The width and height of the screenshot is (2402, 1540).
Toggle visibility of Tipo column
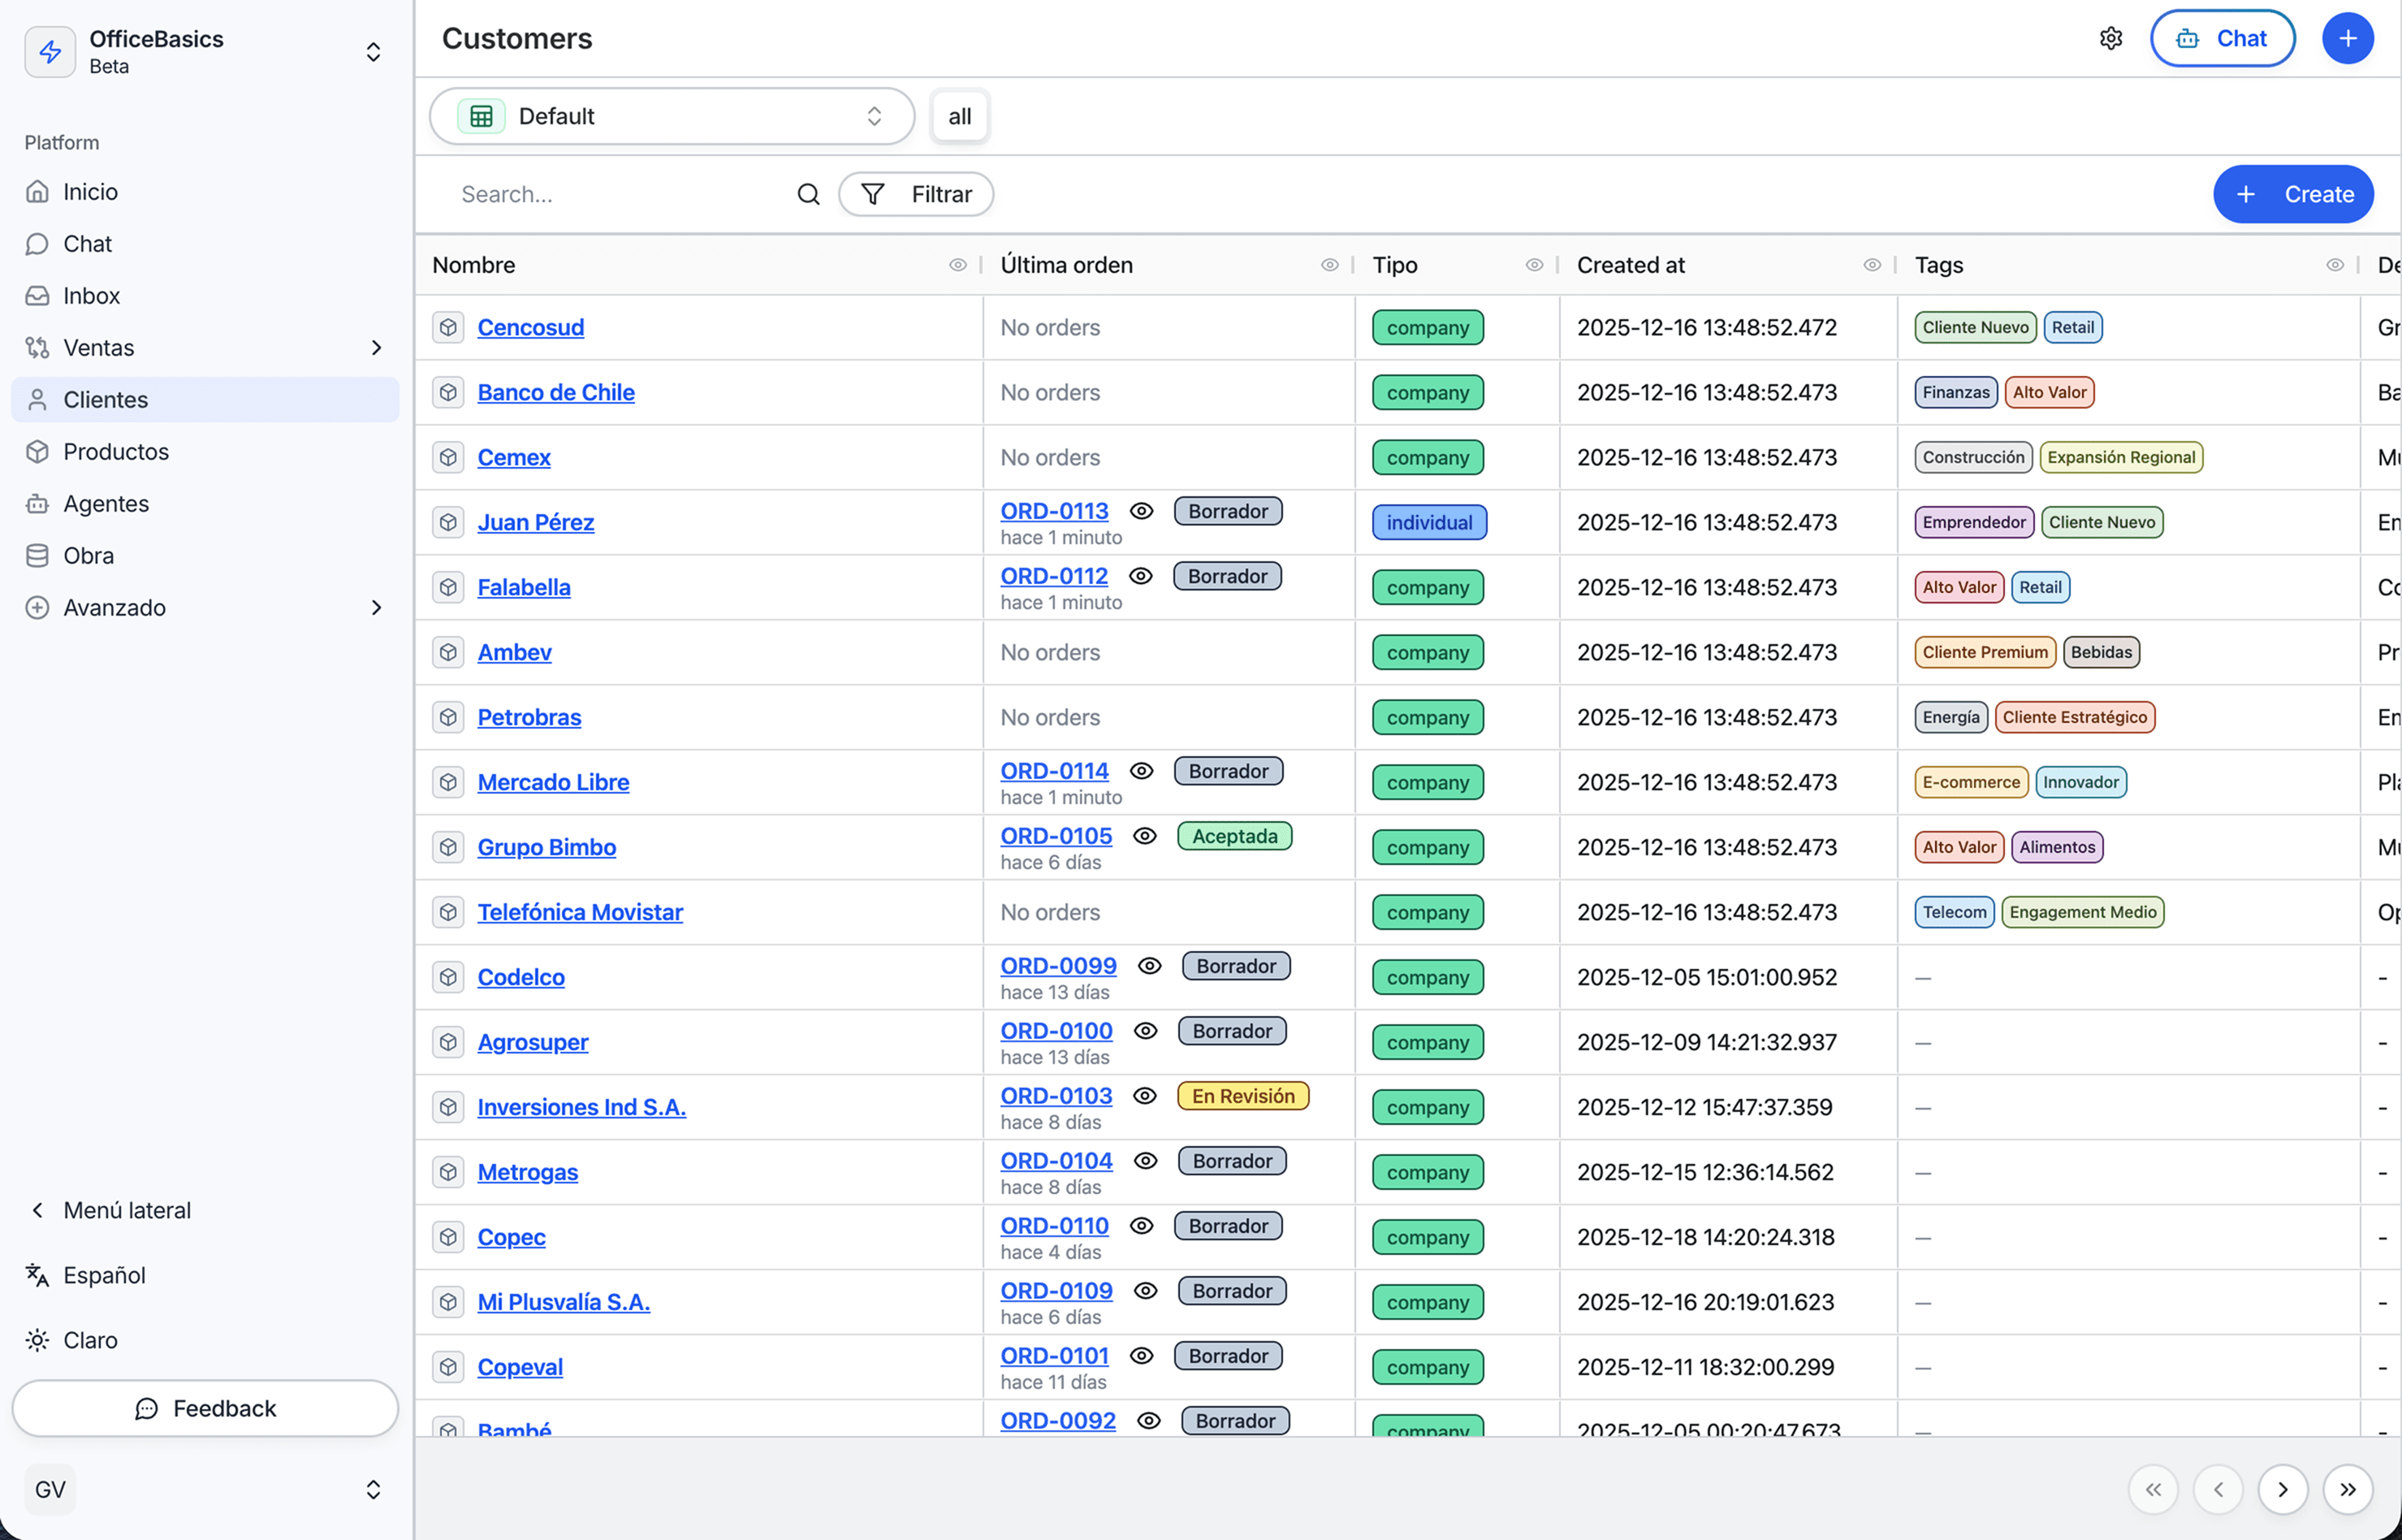1533,265
